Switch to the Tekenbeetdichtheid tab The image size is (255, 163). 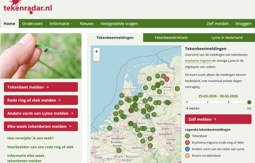(171, 38)
